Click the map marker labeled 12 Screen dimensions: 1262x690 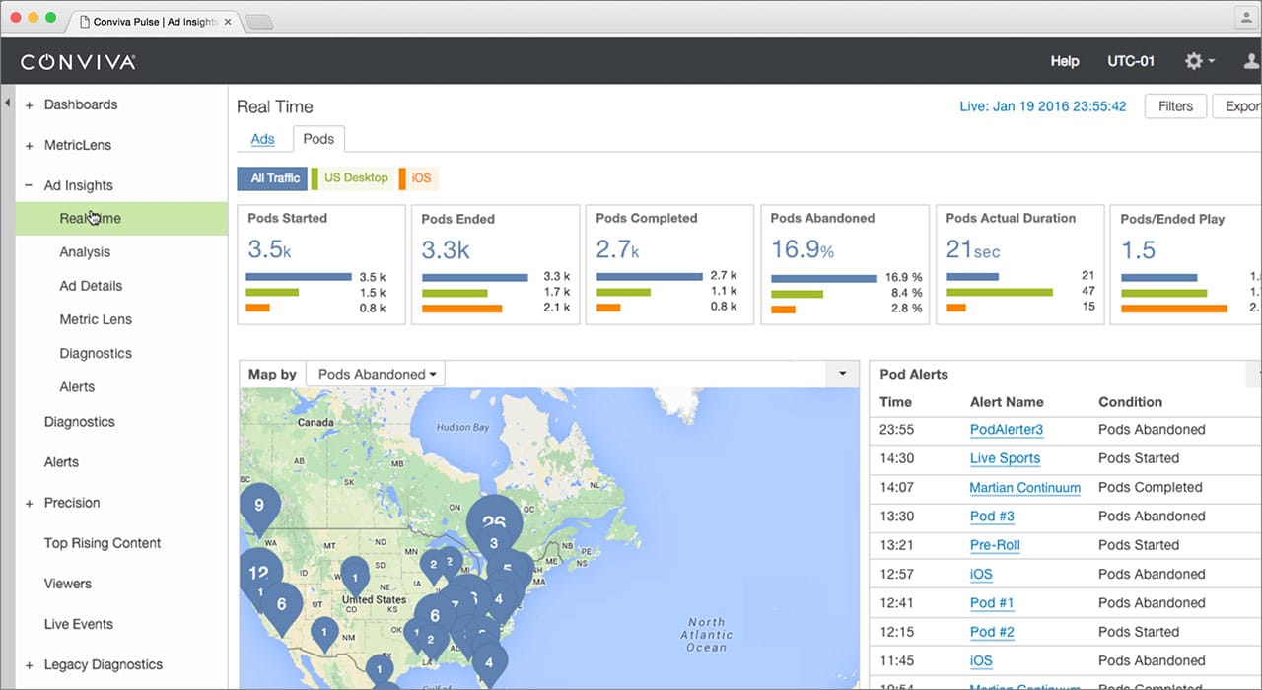(258, 574)
